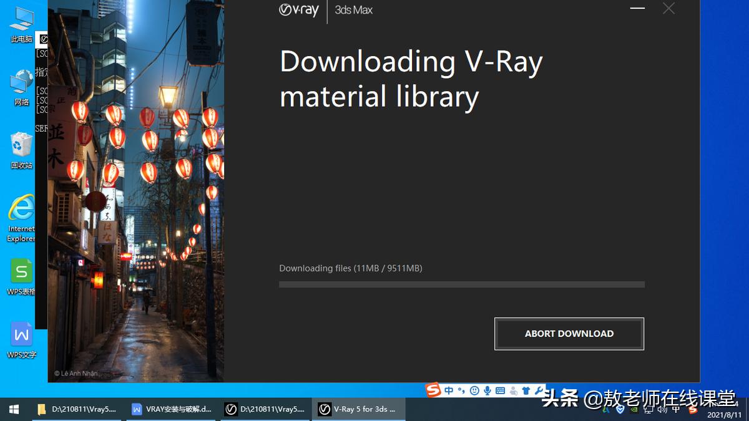Open the Start menu
Screen dimensions: 749x421
coord(13,409)
